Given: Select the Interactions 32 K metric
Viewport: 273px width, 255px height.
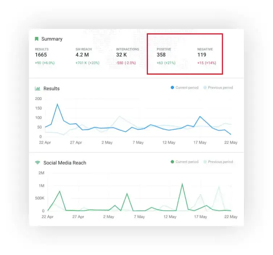Looking at the screenshot, I should coord(121,55).
